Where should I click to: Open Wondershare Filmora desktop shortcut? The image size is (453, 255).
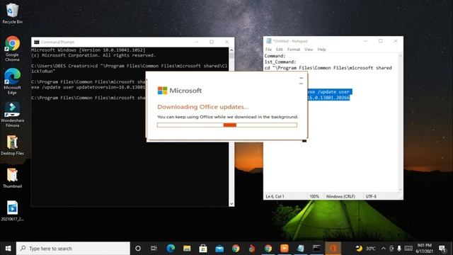12,115
